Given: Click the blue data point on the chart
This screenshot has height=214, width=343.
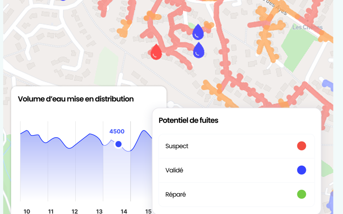Looking at the screenshot, I should [118, 144].
